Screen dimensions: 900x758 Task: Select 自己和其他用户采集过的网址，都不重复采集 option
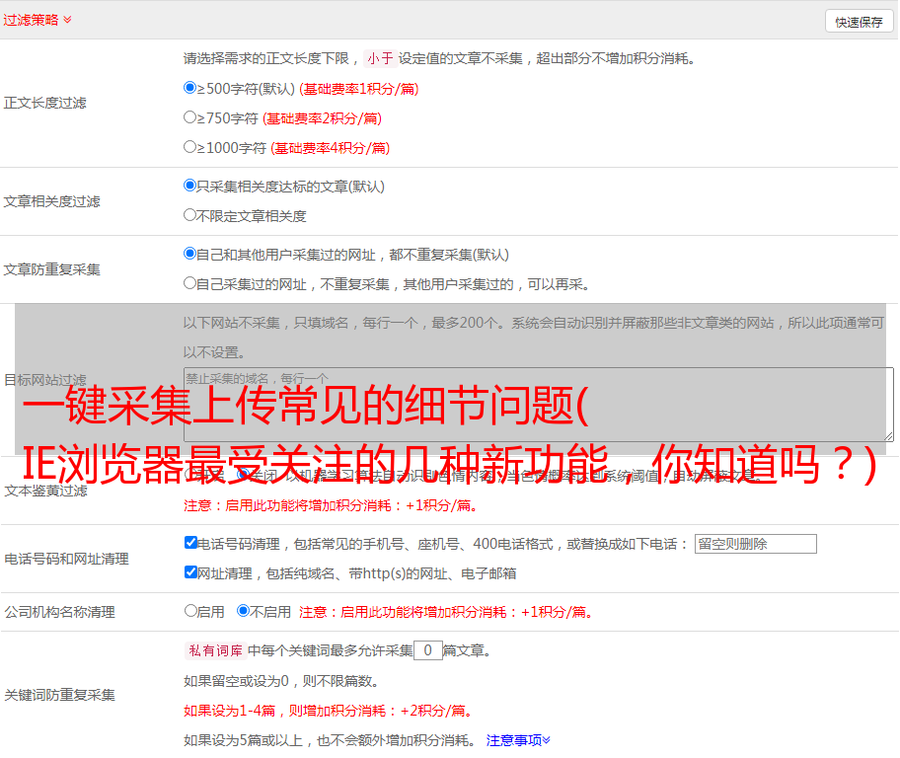click(189, 254)
